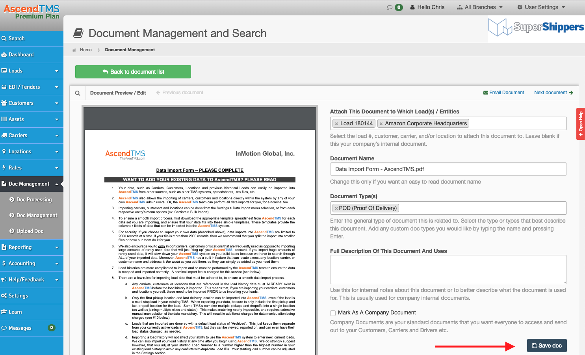Collapse the Doc Management menu arrow
Image resolution: width=585 pixels, height=355 pixels.
(57, 184)
